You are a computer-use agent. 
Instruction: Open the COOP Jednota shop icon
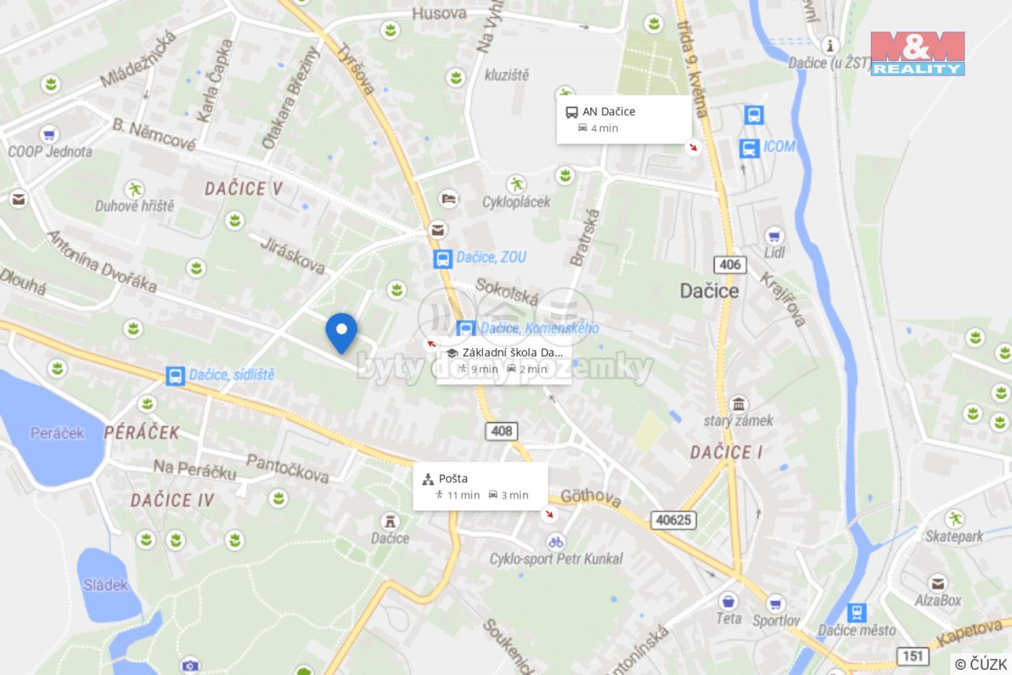pos(49,134)
